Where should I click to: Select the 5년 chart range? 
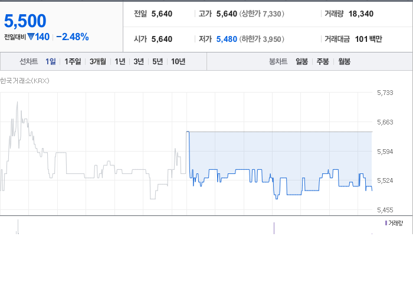(158, 61)
